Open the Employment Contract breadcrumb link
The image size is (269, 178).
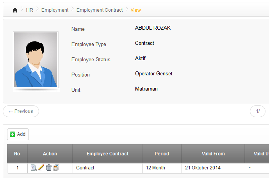pos(100,10)
